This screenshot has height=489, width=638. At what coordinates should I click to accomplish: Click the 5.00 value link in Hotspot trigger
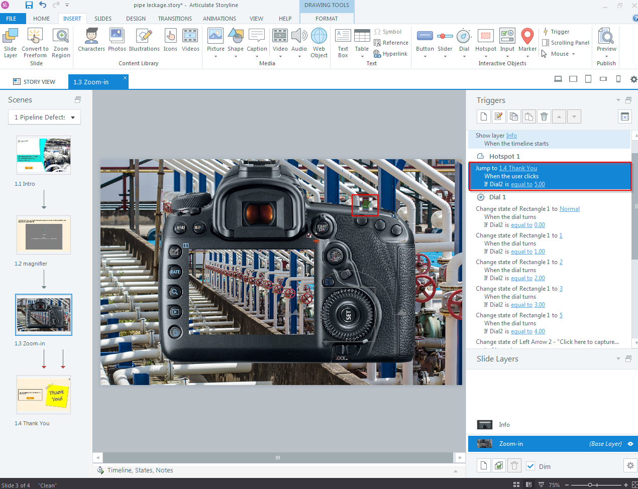(540, 184)
